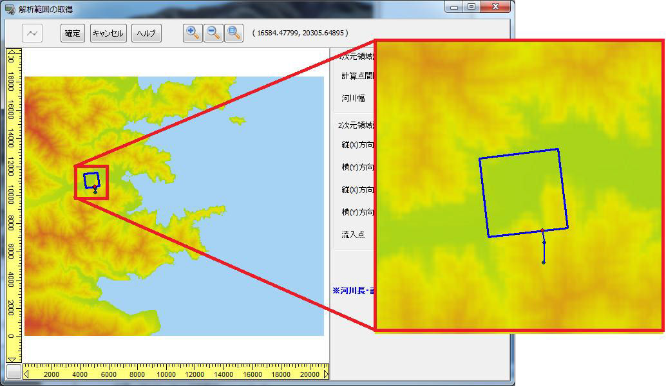The width and height of the screenshot is (666, 386).
Task: Minimize the 解析範囲の取得 window
Action: point(454,6)
